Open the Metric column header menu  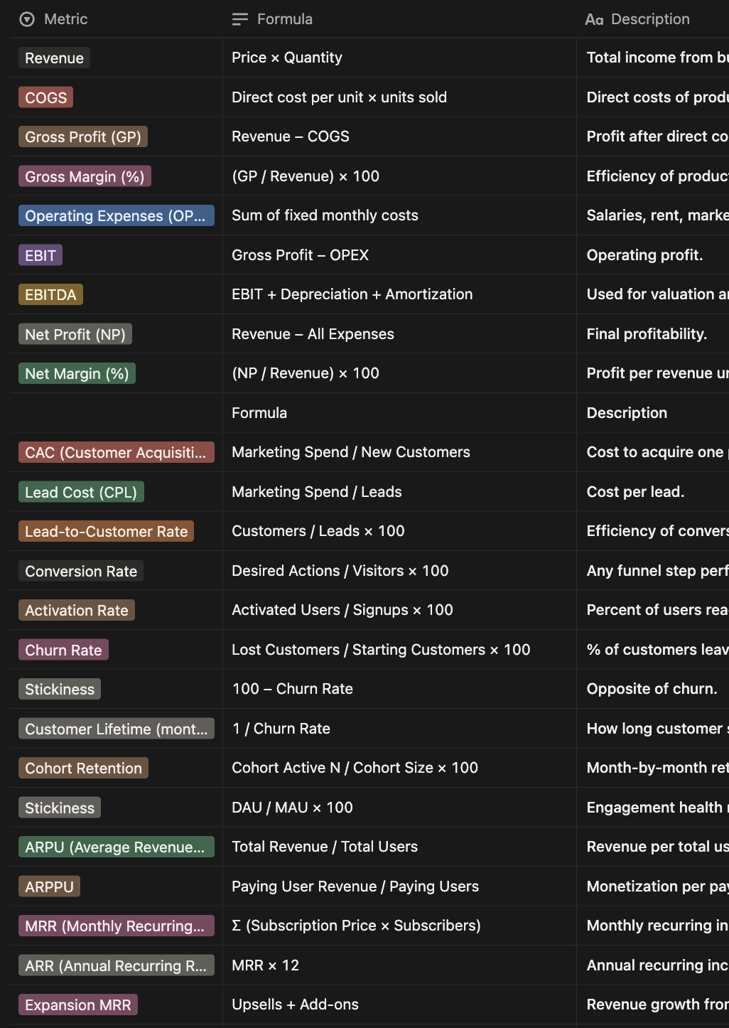[65, 19]
